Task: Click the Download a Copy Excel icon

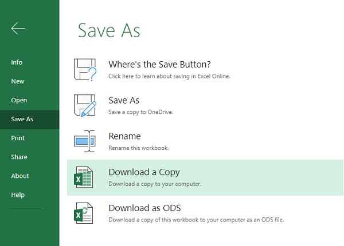Action: 84,177
